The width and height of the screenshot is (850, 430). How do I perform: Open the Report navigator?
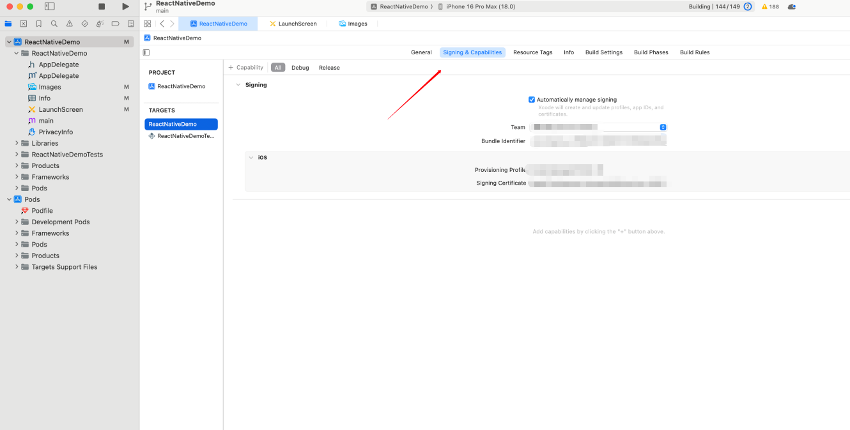coord(131,24)
